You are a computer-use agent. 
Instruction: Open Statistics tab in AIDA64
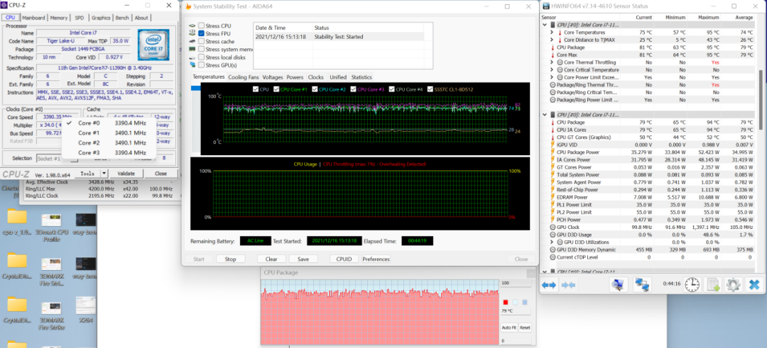tap(361, 77)
